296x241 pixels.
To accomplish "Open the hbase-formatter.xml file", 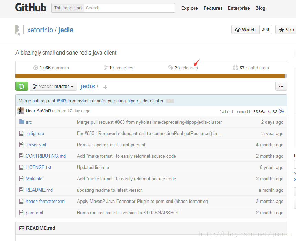I will click(45, 201).
